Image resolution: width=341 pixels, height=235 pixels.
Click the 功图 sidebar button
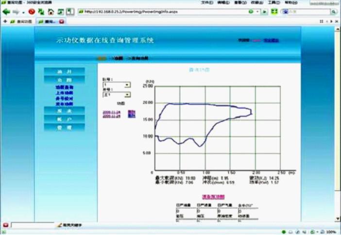tap(65, 80)
